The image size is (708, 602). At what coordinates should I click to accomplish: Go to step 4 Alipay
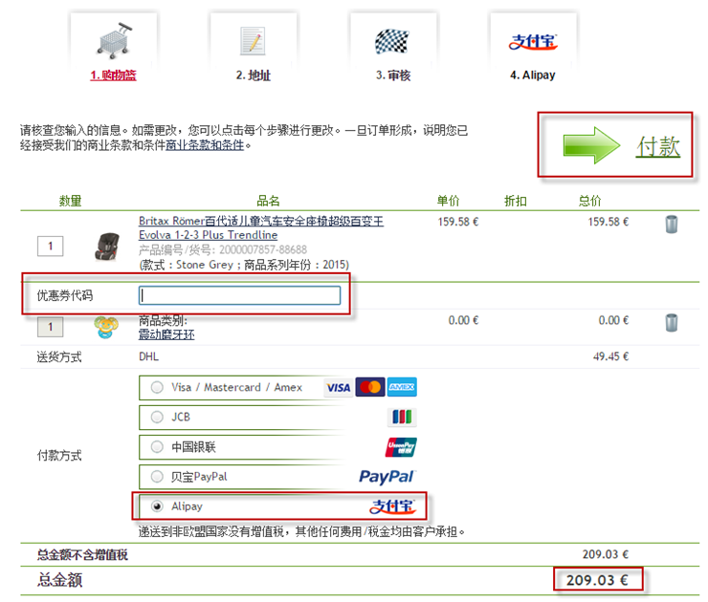[533, 75]
